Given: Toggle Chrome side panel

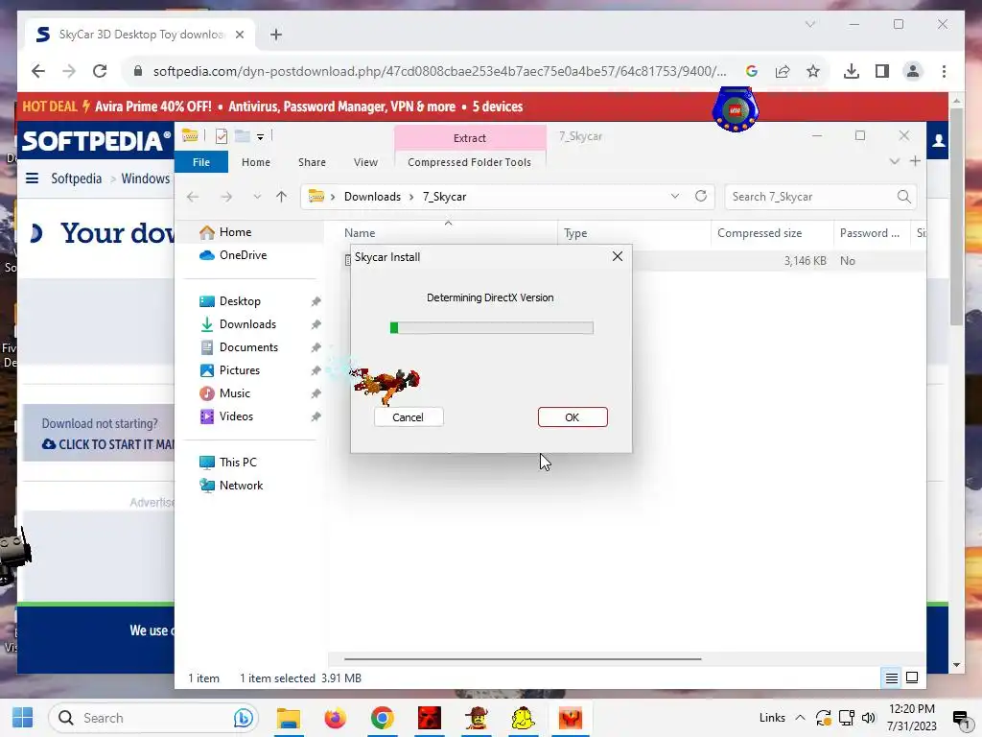Looking at the screenshot, I should (882, 71).
